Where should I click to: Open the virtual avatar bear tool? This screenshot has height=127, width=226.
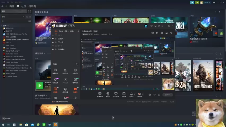pyautogui.click(x=65, y=90)
